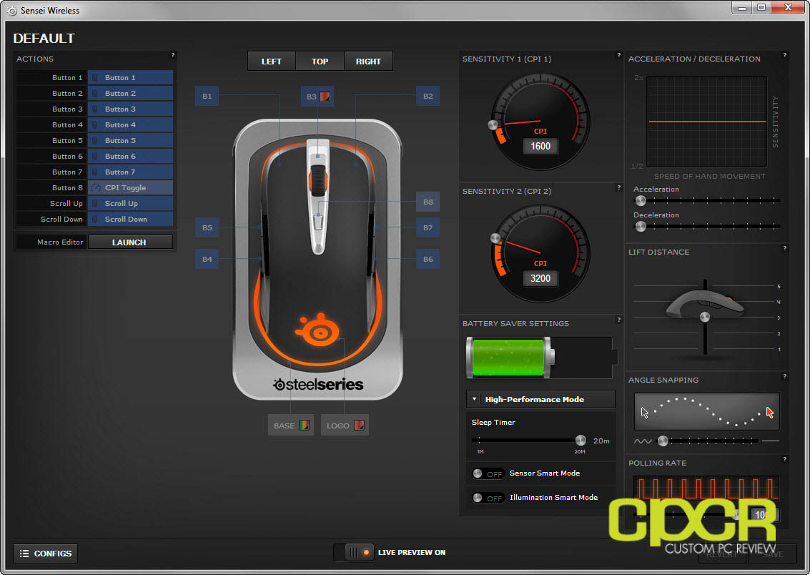Viewport: 810px width, 575px height.
Task: Click the angle snapping preview graphic
Action: tap(706, 412)
